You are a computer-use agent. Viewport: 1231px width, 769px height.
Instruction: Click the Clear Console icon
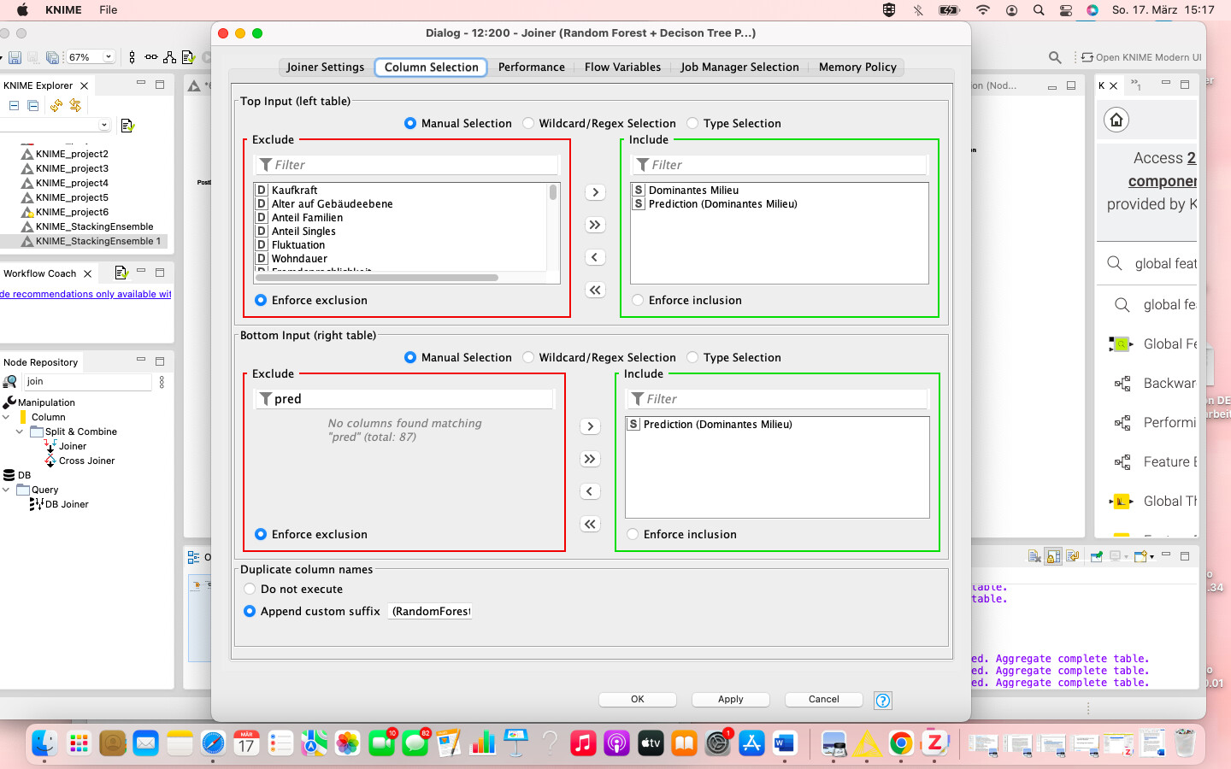pyautogui.click(x=1034, y=556)
